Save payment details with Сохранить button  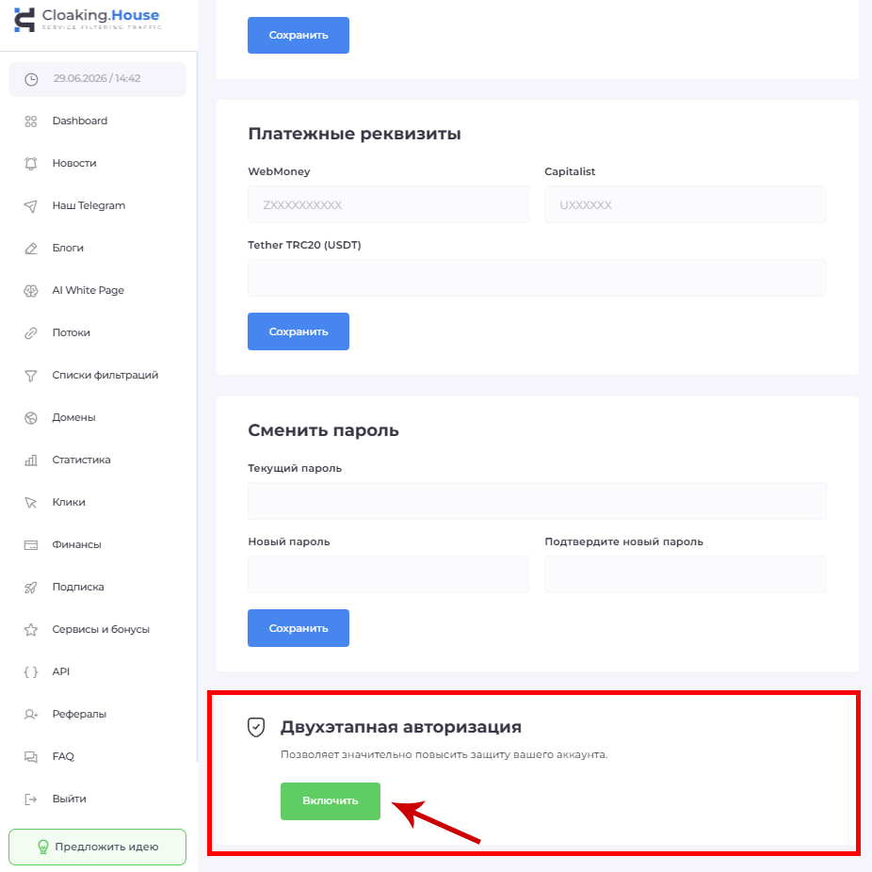pyautogui.click(x=299, y=331)
